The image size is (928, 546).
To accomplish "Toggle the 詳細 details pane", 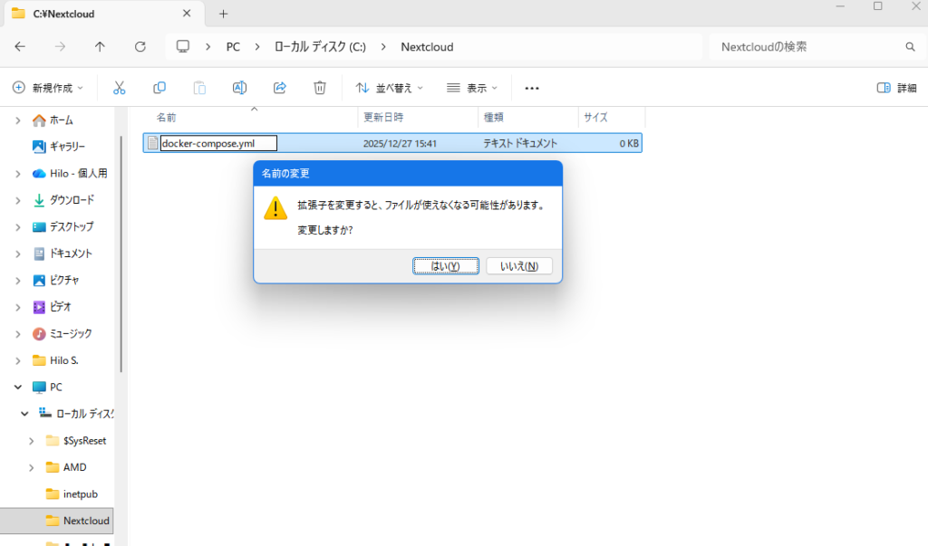I will 896,88.
